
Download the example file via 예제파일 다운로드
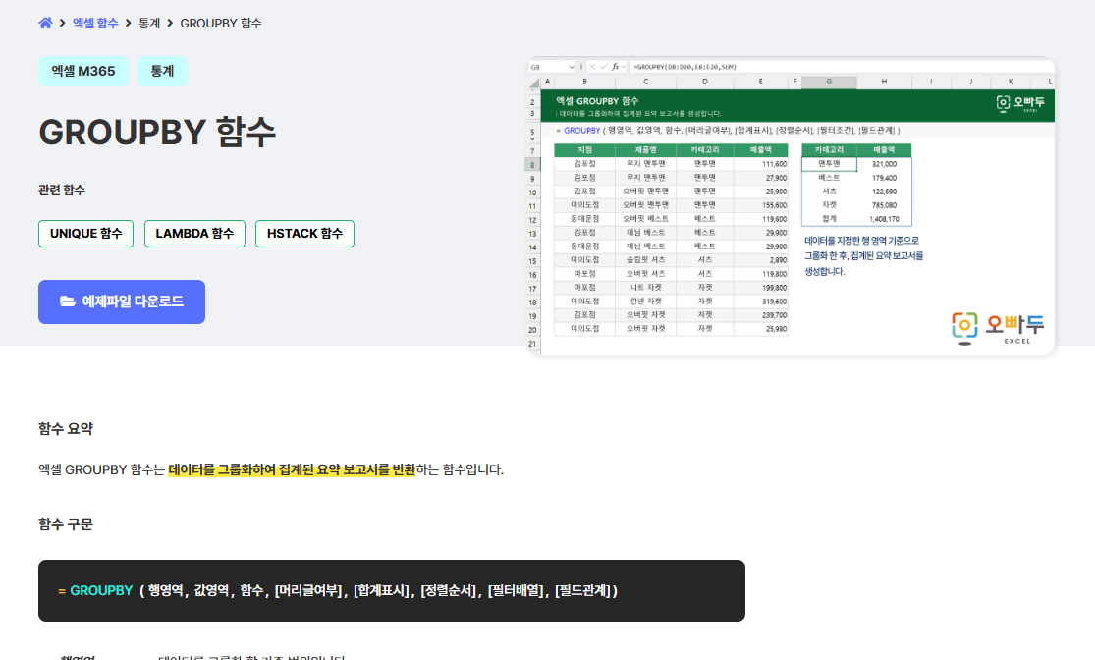coord(122,302)
